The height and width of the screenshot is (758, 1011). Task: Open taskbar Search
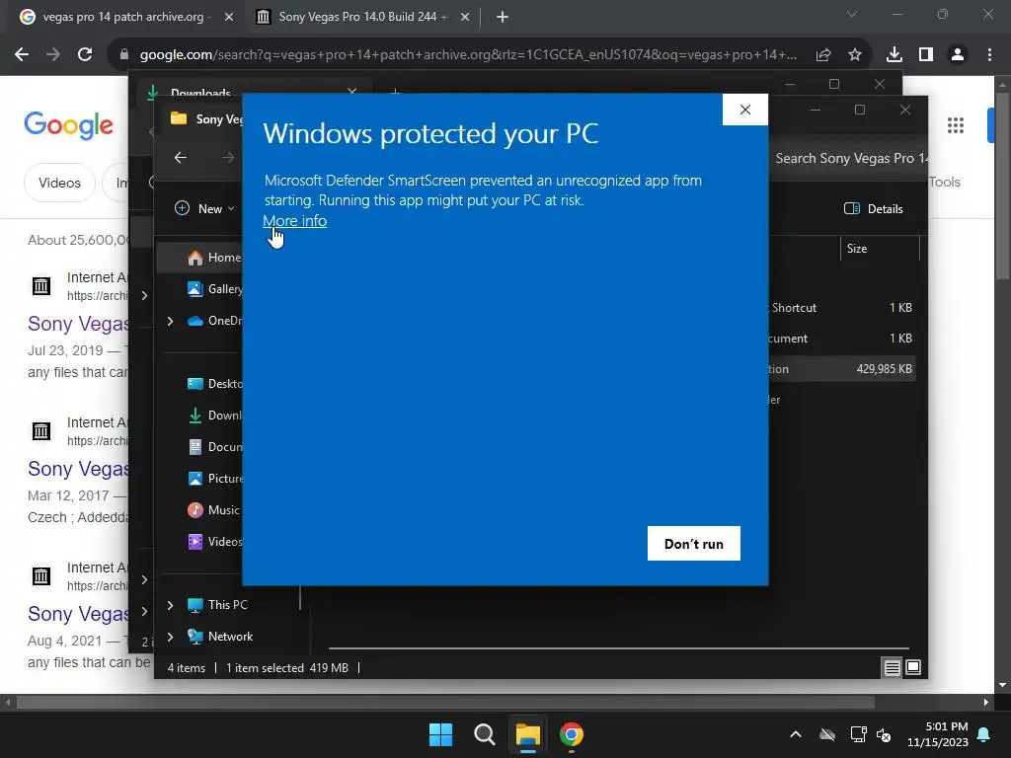click(484, 734)
